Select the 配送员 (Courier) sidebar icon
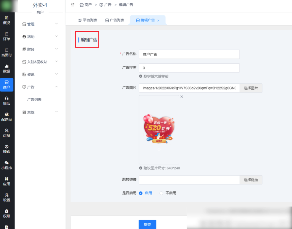This screenshot has width=292, height=229. tap(7, 117)
